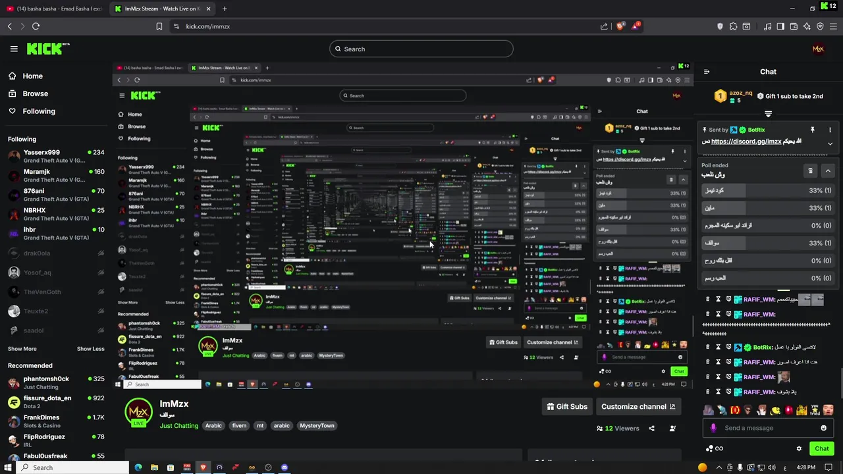Image resolution: width=843 pixels, height=474 pixels.
Task: Go back in browser history
Action: coord(9,26)
